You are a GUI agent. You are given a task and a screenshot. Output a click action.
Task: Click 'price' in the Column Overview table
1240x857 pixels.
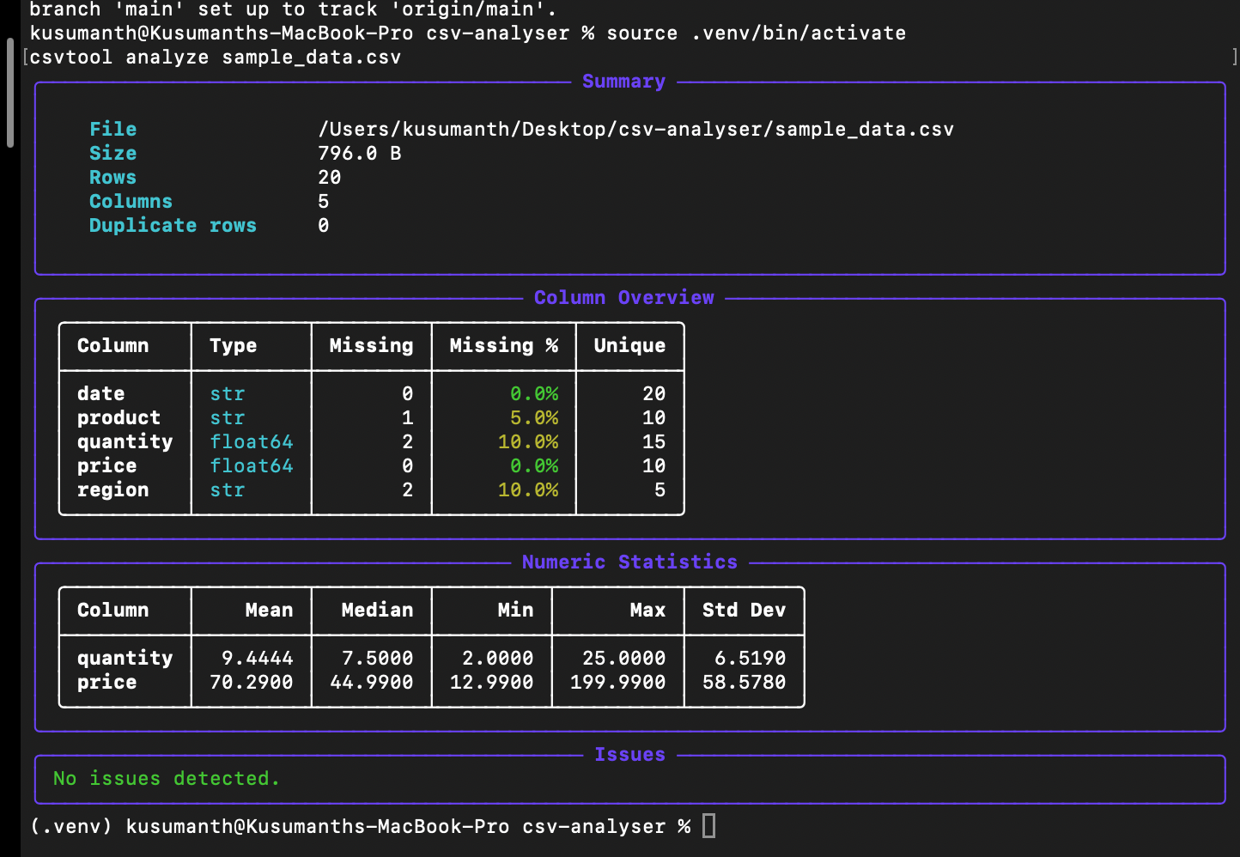point(107,466)
